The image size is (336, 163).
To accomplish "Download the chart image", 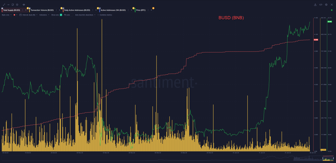I will click(315, 5).
